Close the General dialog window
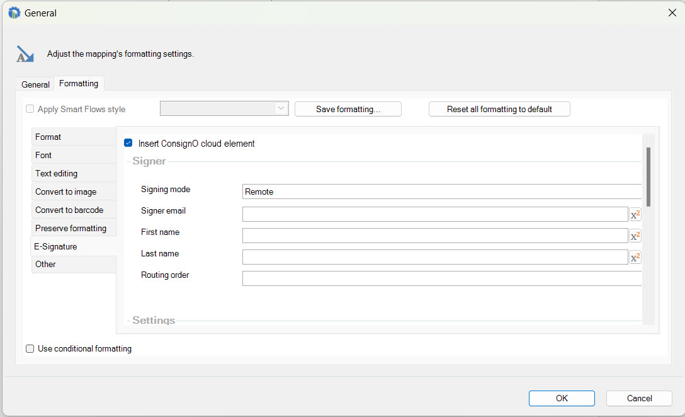Screen dimensions: 685x417 [x=672, y=13]
